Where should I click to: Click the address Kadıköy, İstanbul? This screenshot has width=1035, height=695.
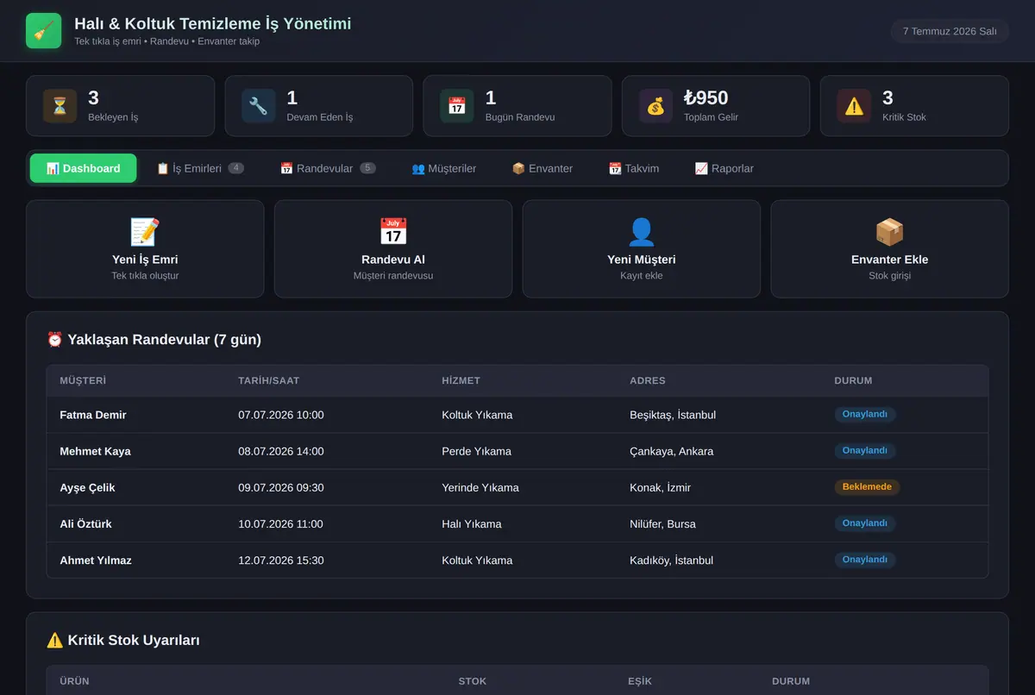point(672,560)
